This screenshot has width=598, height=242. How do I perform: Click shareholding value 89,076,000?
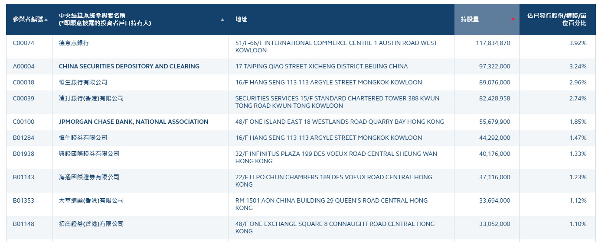coord(495,82)
